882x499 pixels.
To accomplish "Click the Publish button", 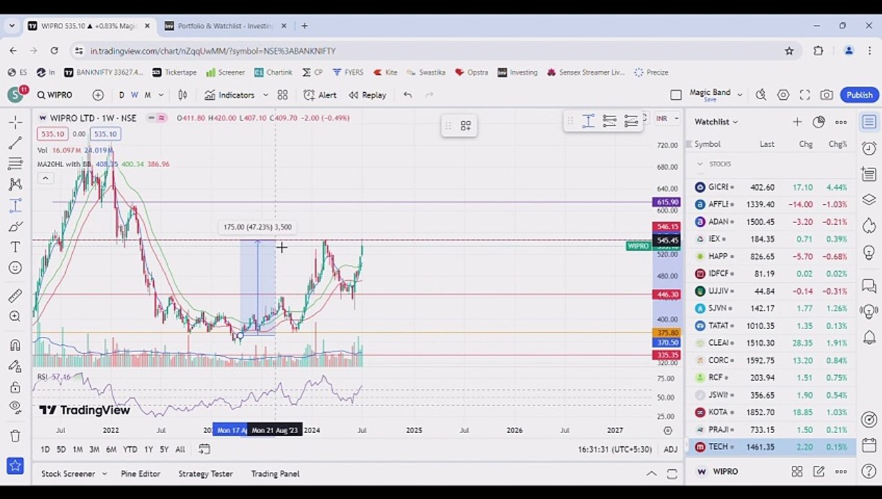I will coord(859,95).
